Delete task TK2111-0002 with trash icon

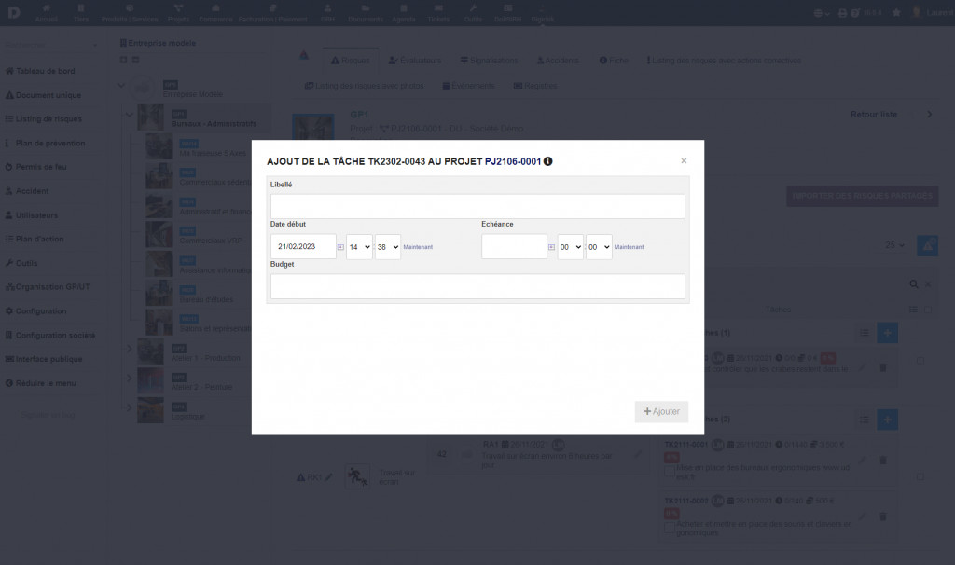coord(883,517)
